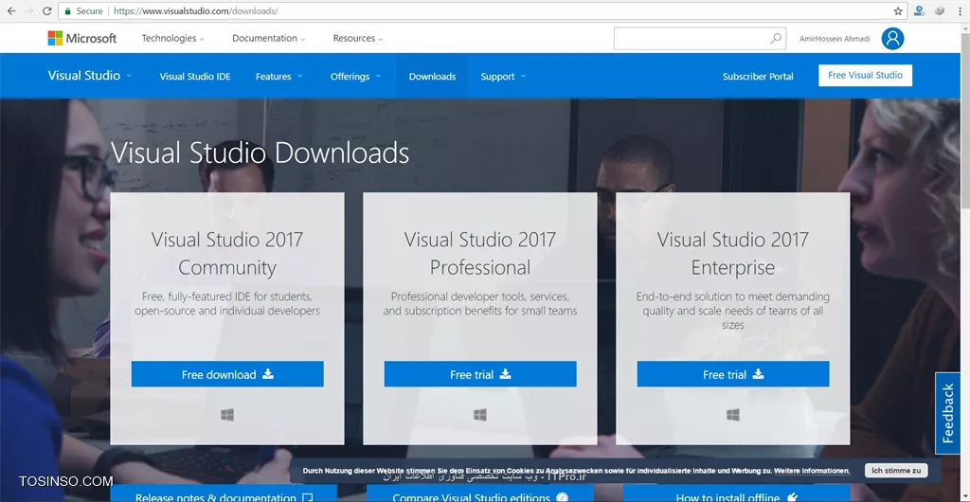Click Visual Studio 2017 Community title

(x=227, y=253)
